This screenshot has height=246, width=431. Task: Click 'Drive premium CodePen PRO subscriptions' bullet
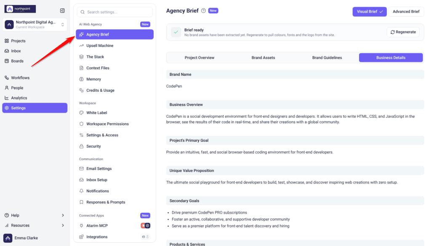[209, 212]
